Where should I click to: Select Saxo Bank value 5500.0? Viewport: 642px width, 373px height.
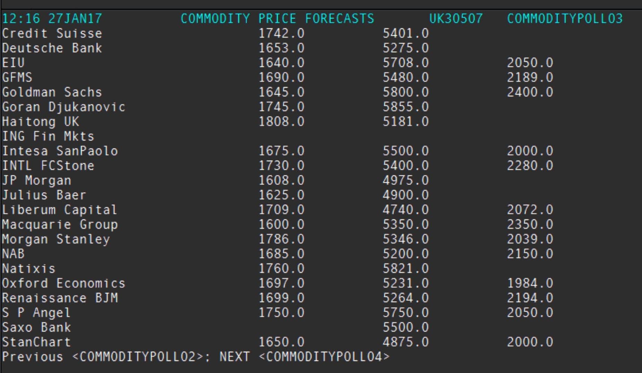pos(406,327)
